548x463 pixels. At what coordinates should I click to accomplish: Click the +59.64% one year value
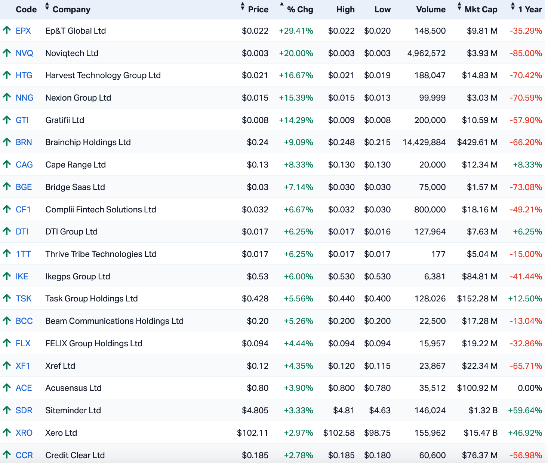coord(525,410)
